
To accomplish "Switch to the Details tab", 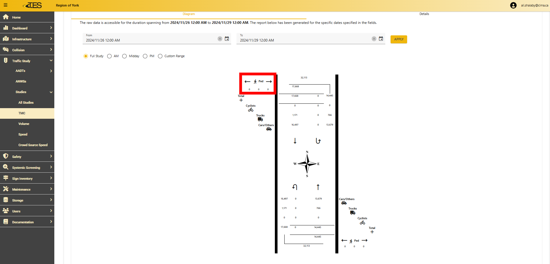I will pos(424,14).
